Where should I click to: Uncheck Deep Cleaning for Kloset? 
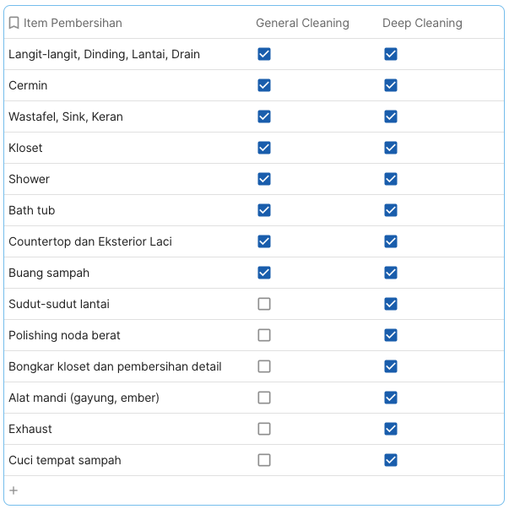click(391, 148)
